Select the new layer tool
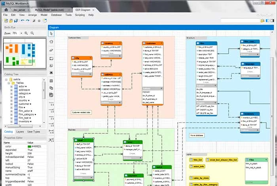Screen dimensions: 277x186 click(x=51, y=59)
